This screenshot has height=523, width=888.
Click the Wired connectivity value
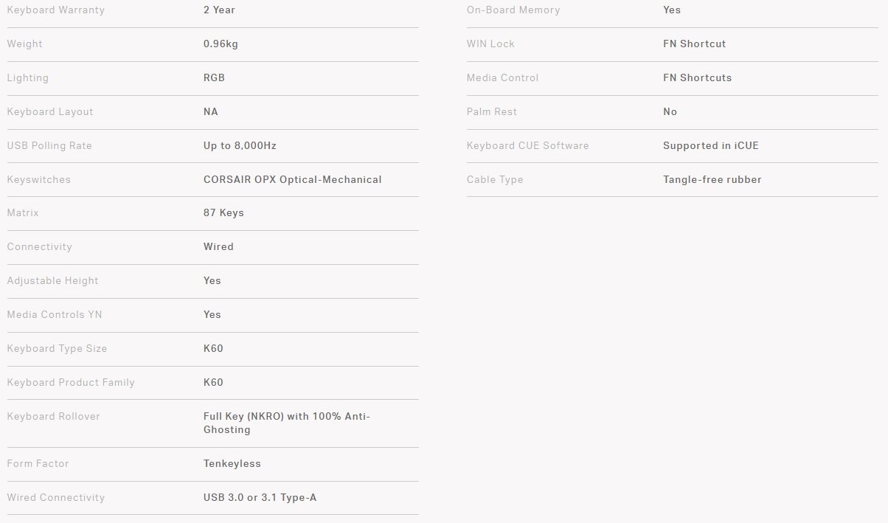pyautogui.click(x=218, y=247)
